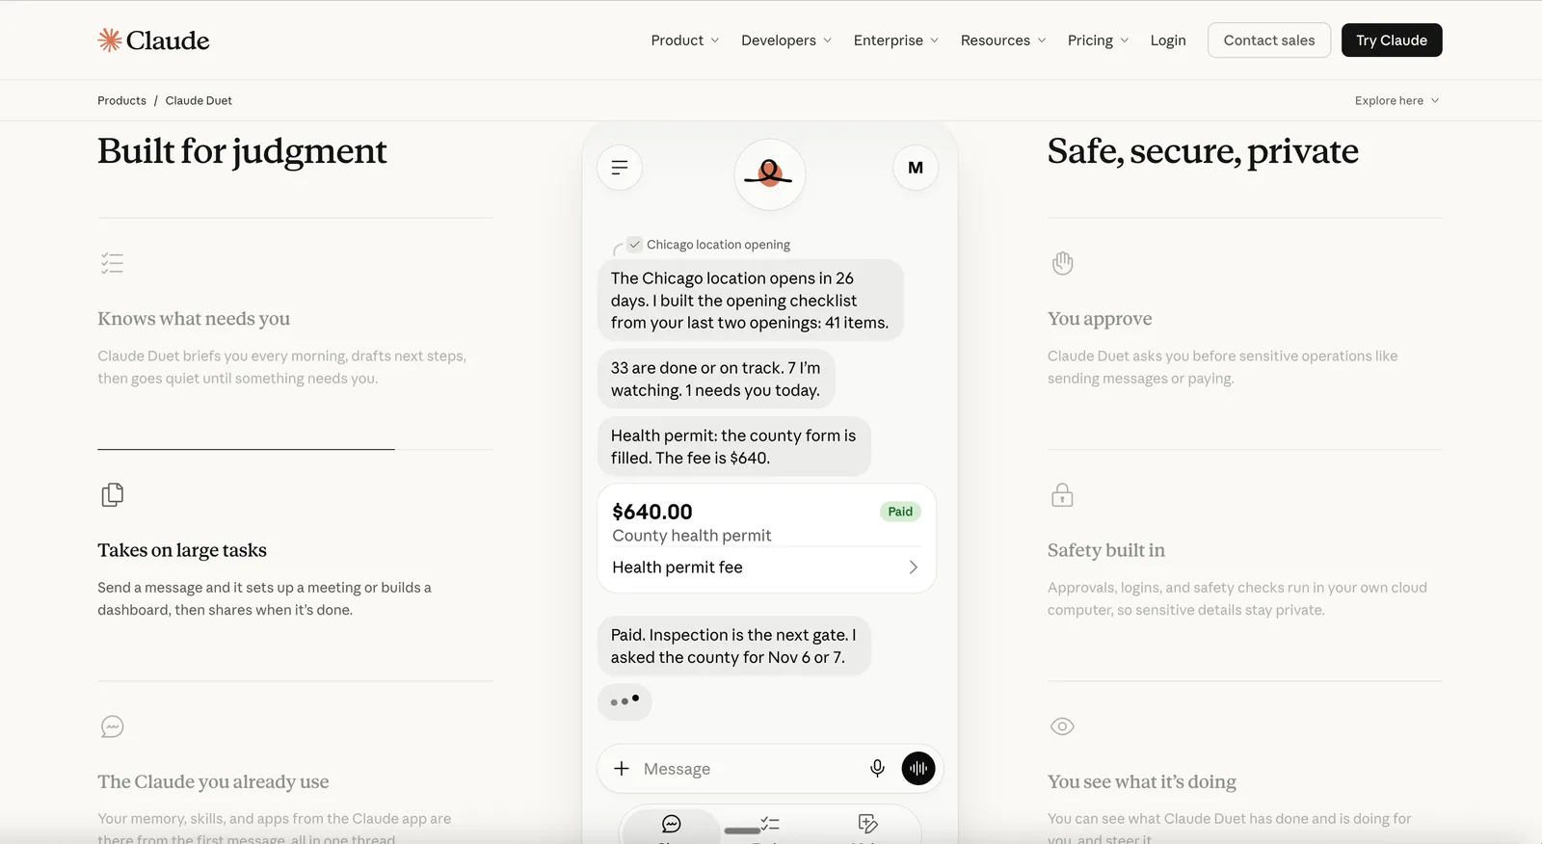Click the Claude Duet breadcrumb
Image resolution: width=1542 pixels, height=844 pixels.
(199, 100)
